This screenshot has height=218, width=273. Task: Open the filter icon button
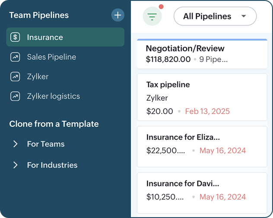click(152, 16)
